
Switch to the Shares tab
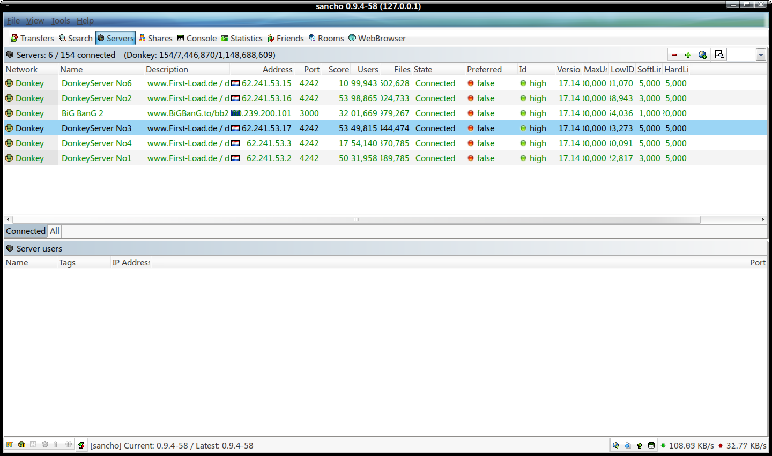[x=155, y=38]
